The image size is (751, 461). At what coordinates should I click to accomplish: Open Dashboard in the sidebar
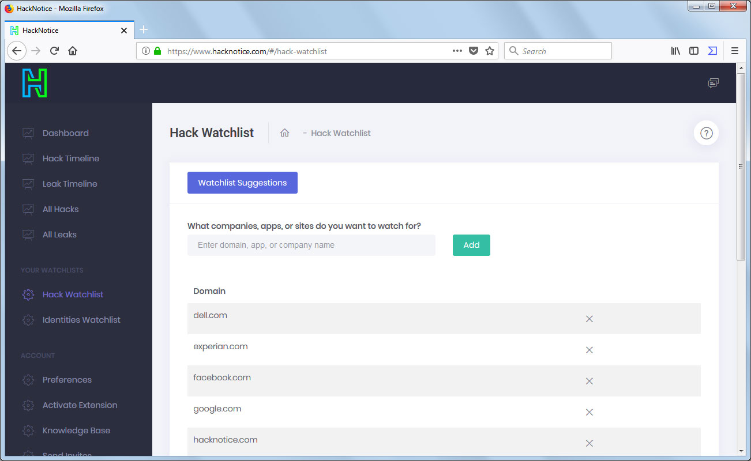(66, 133)
